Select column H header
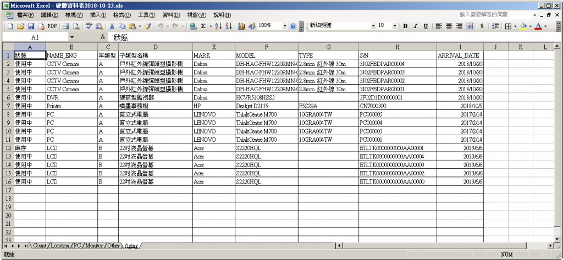563x260 pixels. pos(398,47)
